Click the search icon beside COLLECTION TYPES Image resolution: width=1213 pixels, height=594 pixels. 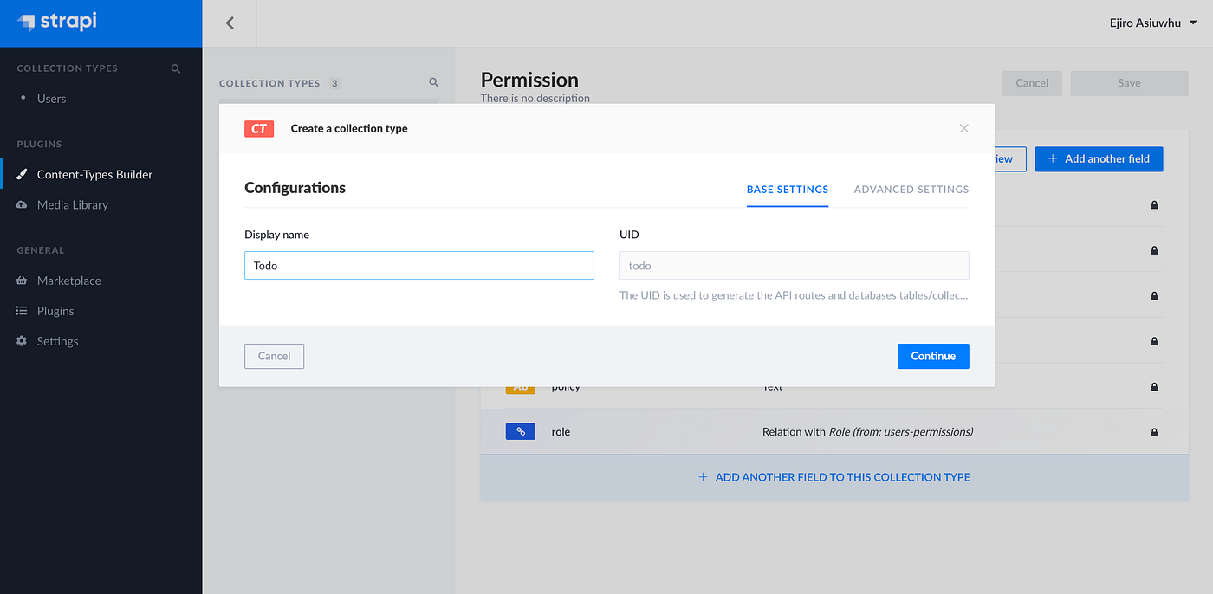175,68
